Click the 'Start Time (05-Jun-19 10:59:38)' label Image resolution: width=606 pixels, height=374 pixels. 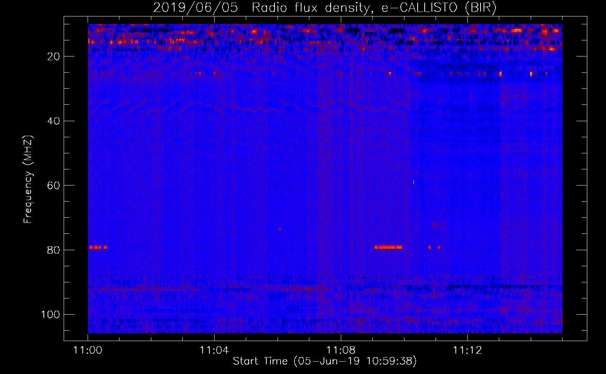point(325,361)
